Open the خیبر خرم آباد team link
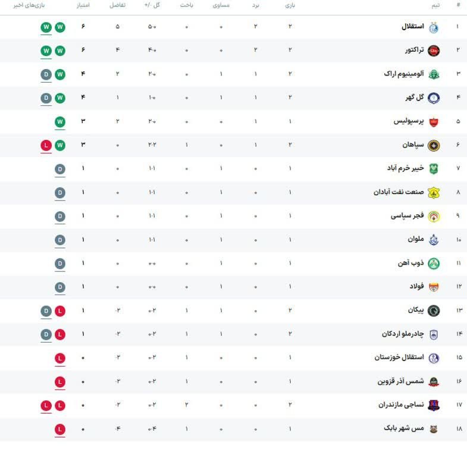Screen dimensions: 467x451 (405, 168)
